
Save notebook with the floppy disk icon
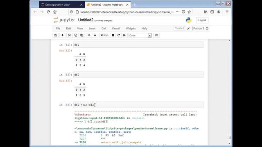[x=56, y=36]
